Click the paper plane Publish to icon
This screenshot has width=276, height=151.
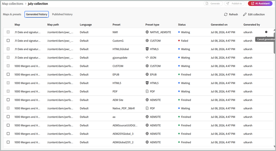tap(228, 4)
